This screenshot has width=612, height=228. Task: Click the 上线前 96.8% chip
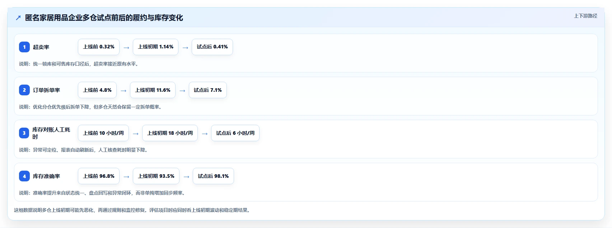99,176
